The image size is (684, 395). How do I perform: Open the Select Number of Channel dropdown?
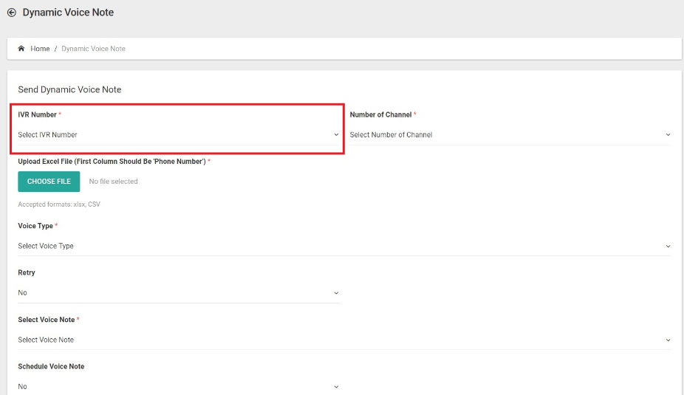point(510,134)
